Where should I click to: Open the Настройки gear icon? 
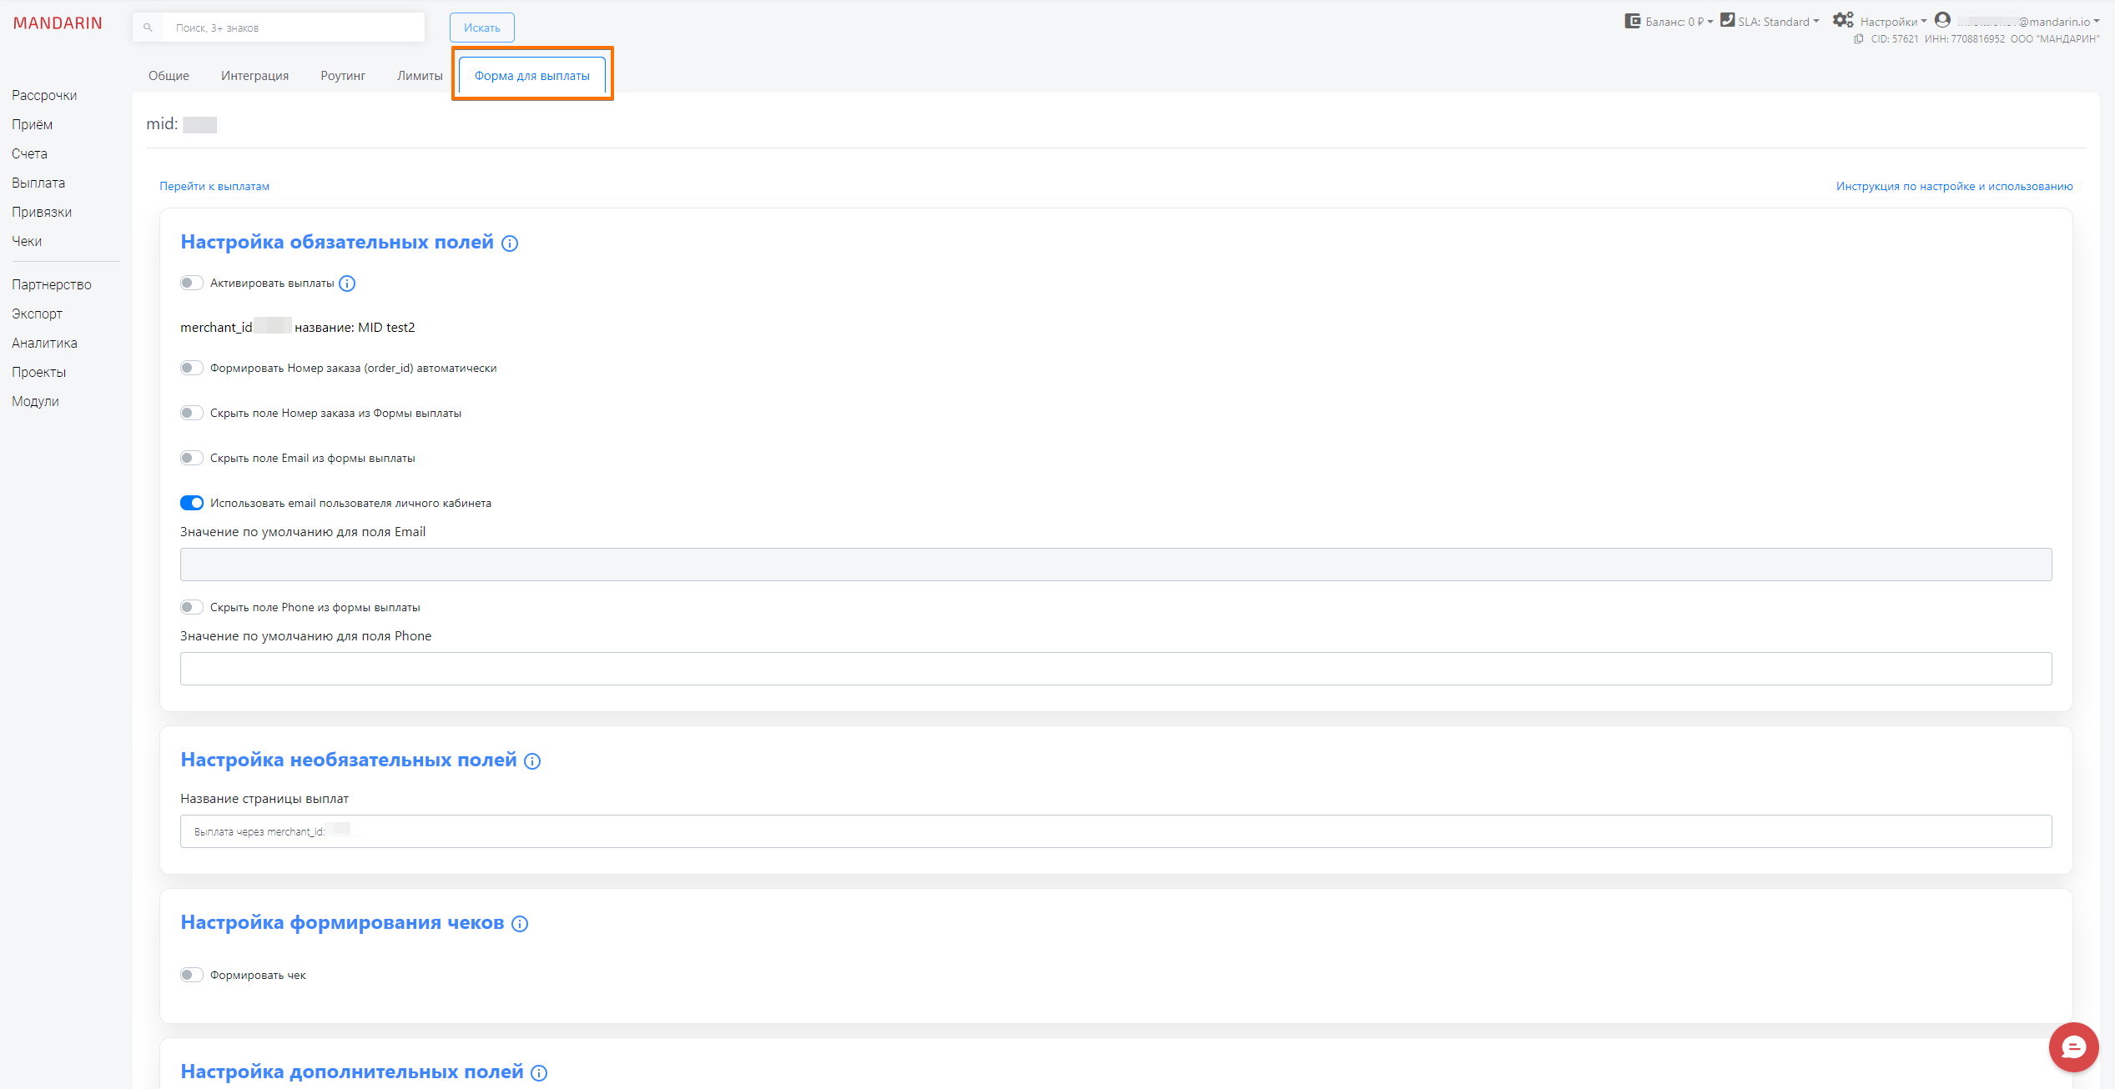[1844, 19]
